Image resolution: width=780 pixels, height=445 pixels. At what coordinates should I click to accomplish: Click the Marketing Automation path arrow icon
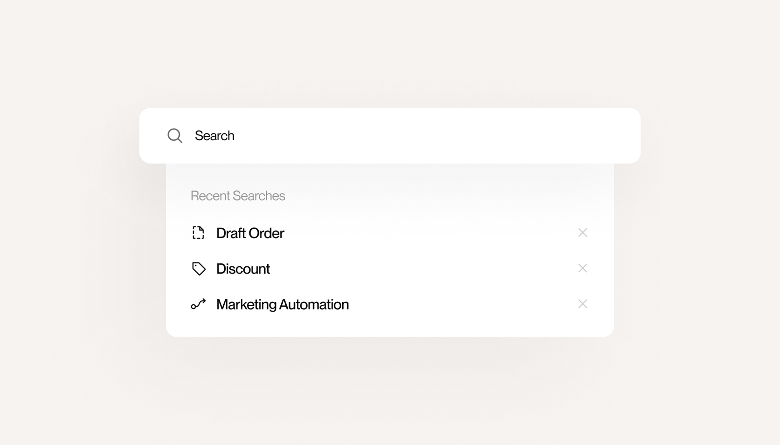click(198, 304)
